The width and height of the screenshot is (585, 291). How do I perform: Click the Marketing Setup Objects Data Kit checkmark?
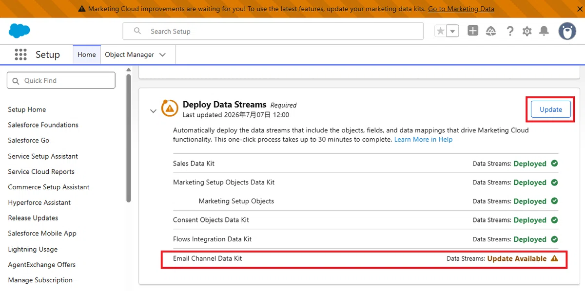pos(554,182)
